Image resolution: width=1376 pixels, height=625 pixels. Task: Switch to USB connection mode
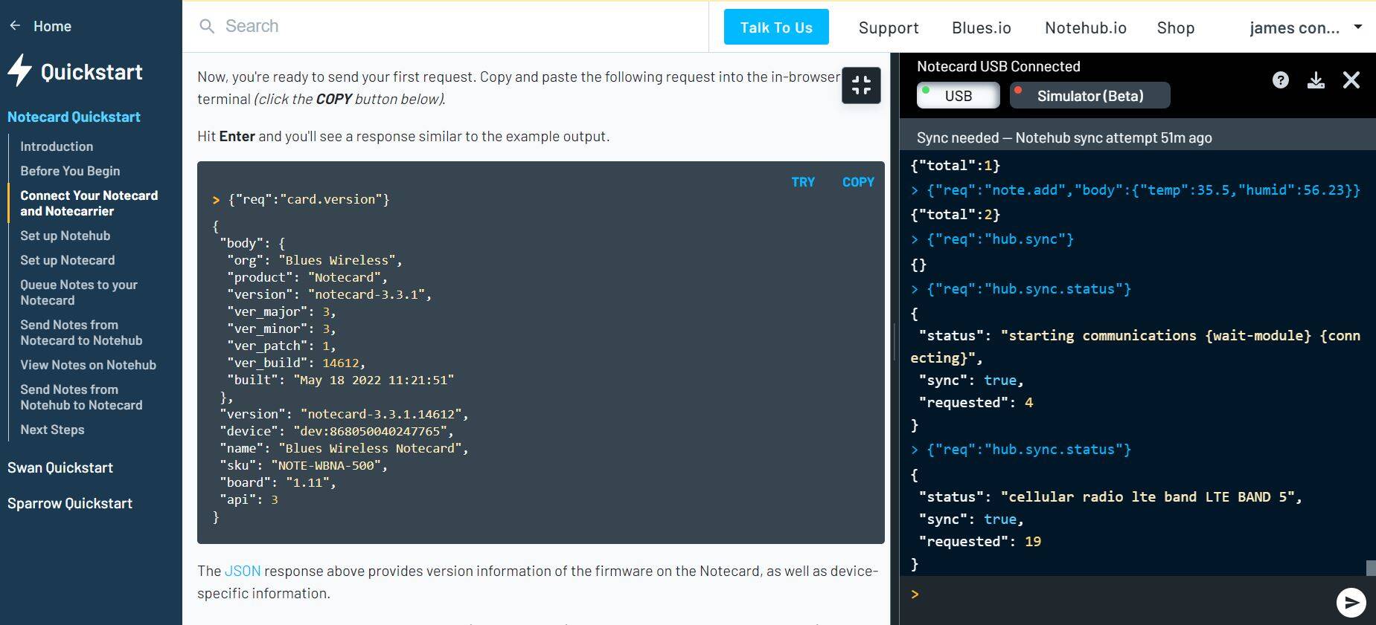[x=958, y=96]
